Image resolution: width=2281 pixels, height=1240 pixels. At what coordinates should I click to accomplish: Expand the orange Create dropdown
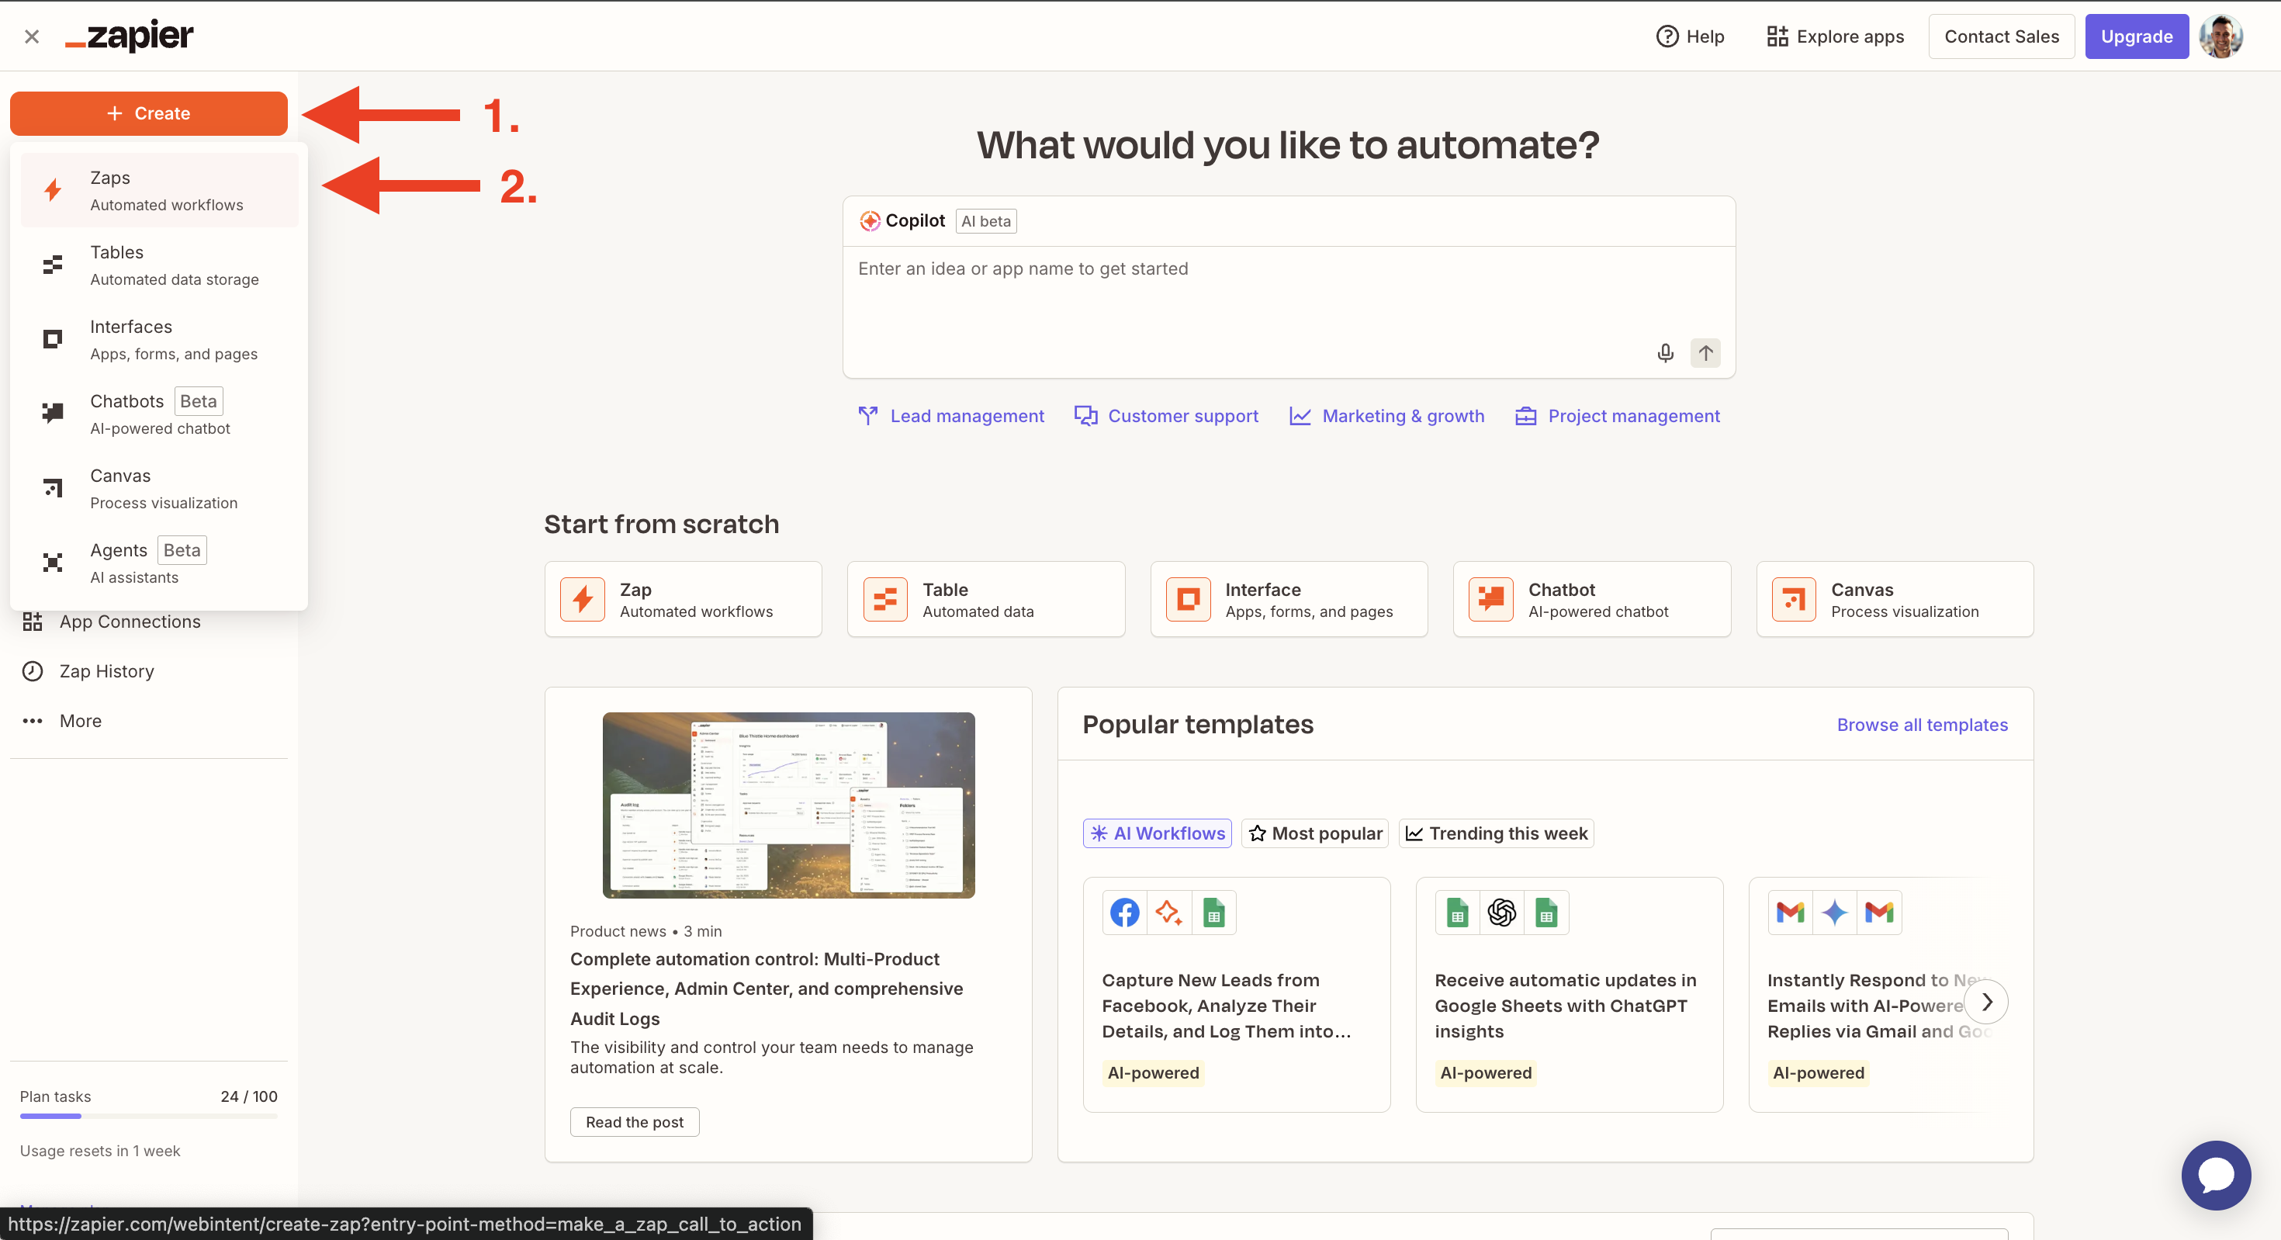[149, 113]
